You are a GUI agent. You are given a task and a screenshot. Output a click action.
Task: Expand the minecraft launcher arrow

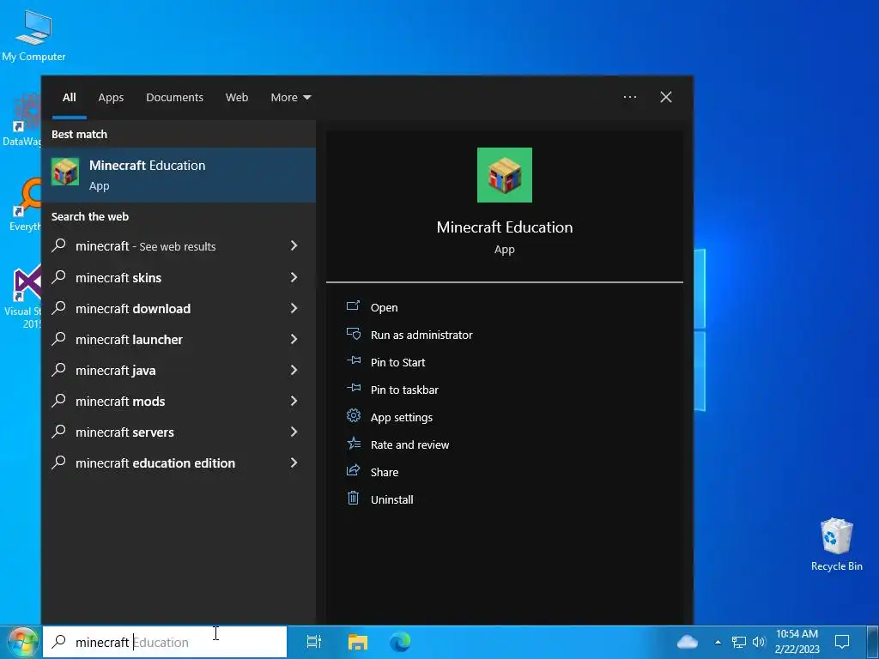tap(294, 338)
